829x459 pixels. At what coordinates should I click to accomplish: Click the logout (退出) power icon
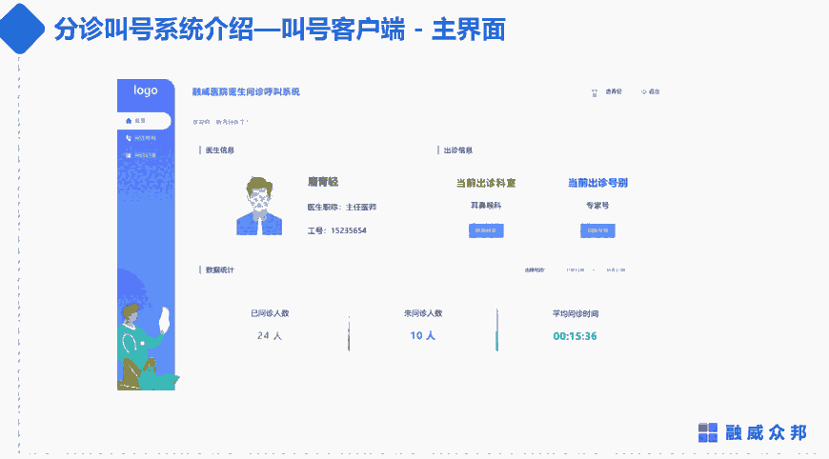pyautogui.click(x=644, y=91)
